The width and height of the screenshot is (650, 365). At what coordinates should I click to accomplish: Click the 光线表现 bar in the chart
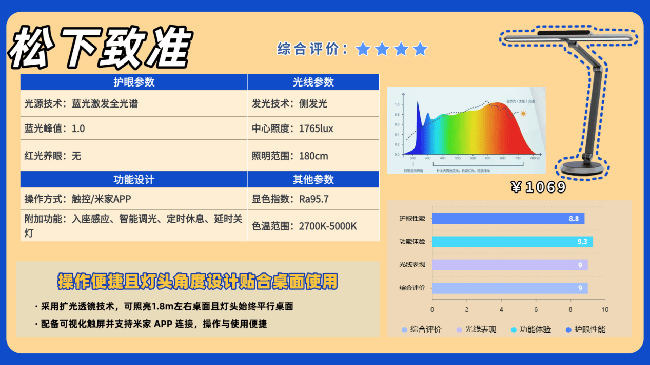click(510, 265)
